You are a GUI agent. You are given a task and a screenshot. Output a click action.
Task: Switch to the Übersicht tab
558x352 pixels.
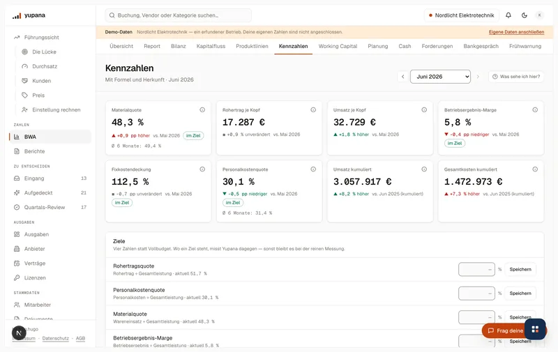pyautogui.click(x=121, y=46)
